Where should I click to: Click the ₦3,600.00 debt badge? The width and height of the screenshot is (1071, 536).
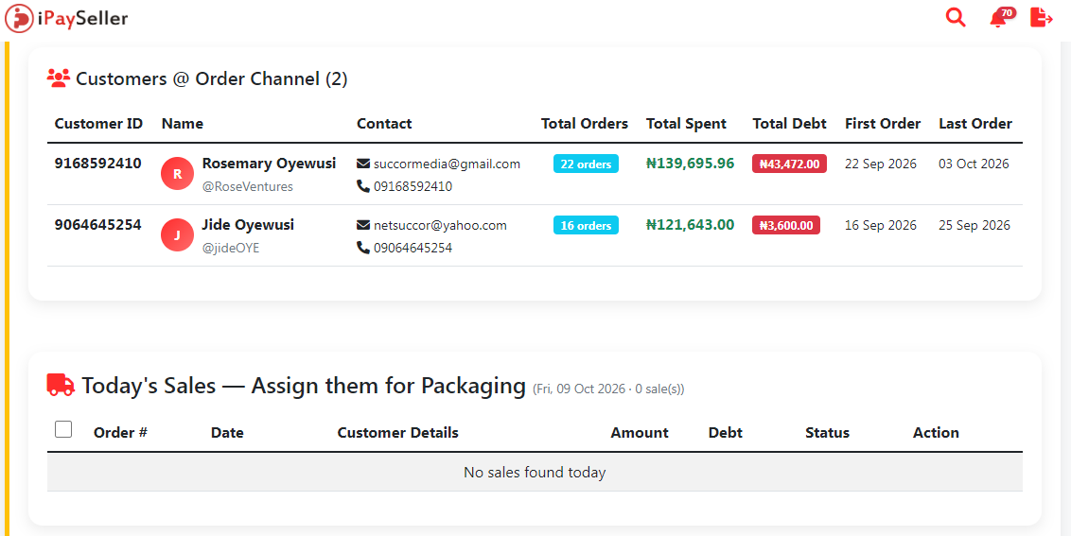786,225
